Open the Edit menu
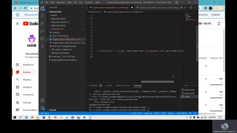237x133 pixels. point(52,3)
